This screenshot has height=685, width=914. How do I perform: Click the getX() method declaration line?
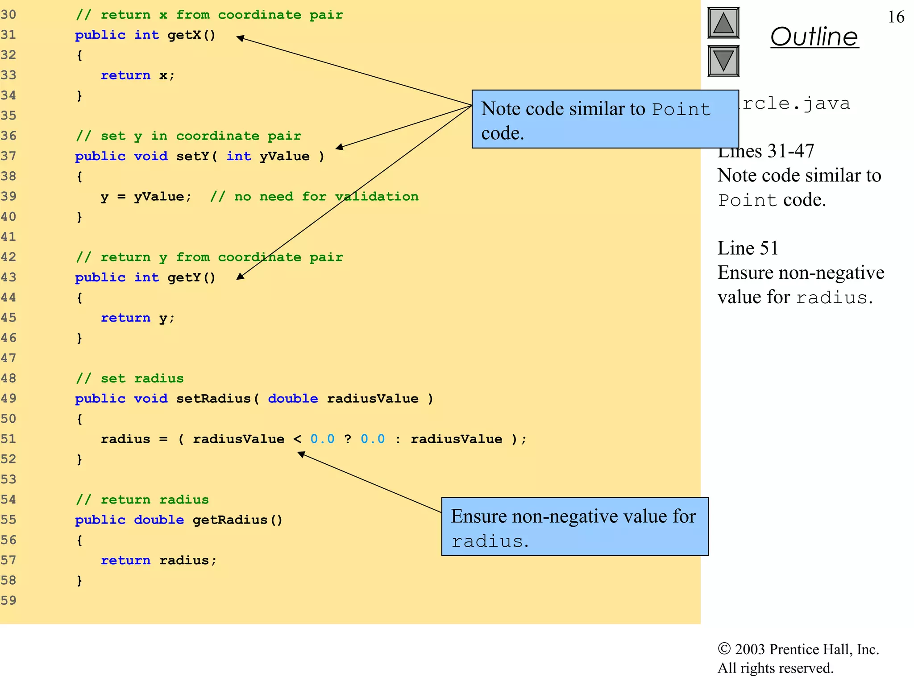[x=145, y=35]
